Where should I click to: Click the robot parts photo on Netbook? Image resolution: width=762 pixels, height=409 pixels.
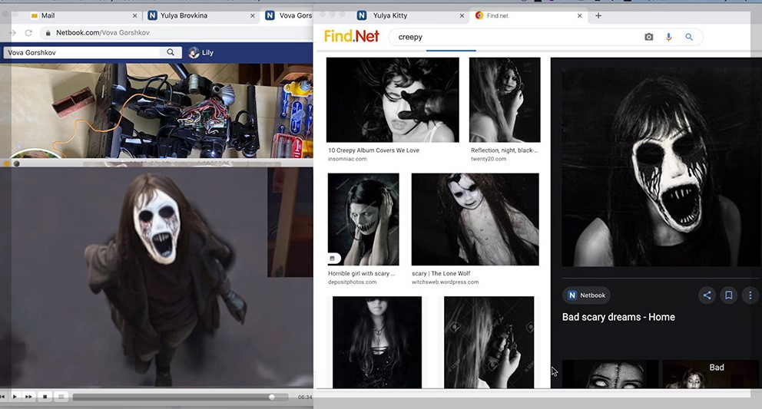[x=157, y=110]
